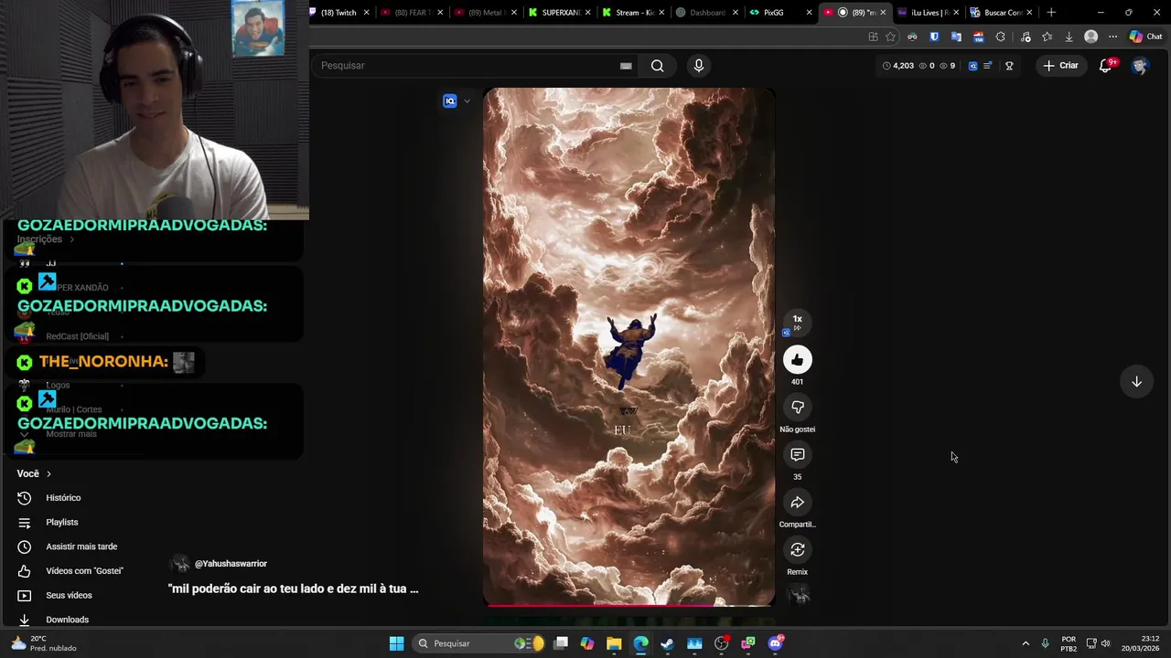Image resolution: width=1171 pixels, height=658 pixels.
Task: Switch to the 'Metal' YouTube tab
Action: (481, 13)
